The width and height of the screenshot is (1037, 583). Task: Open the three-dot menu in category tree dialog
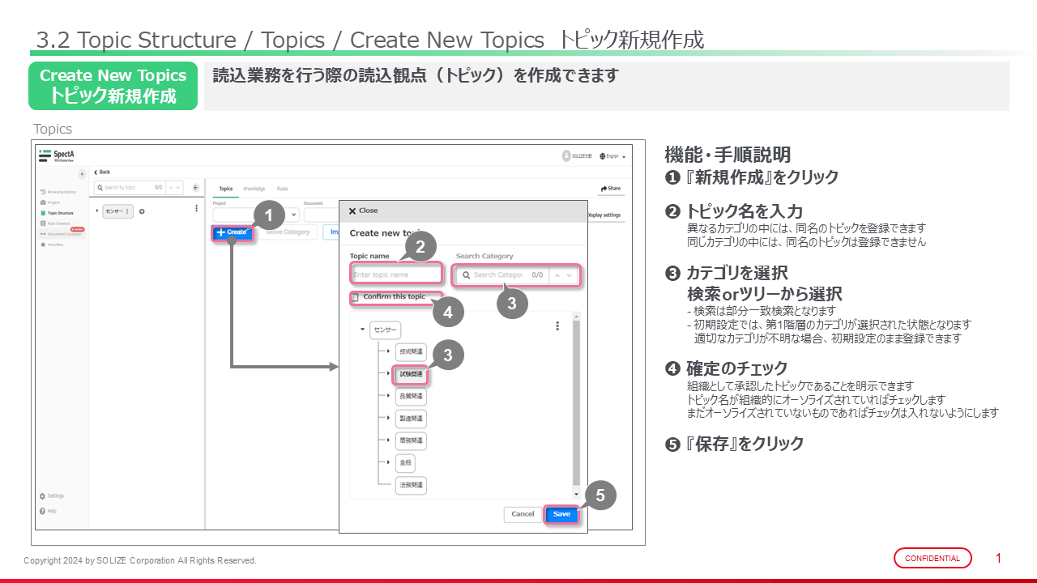point(557,326)
